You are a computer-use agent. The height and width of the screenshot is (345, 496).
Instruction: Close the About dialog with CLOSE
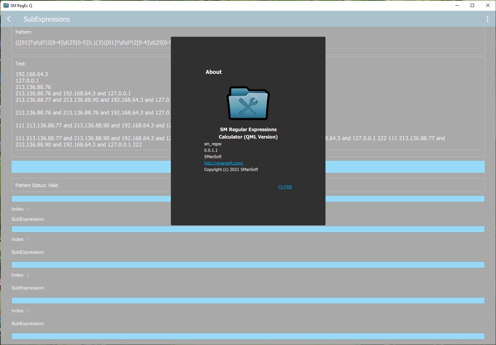pyautogui.click(x=285, y=187)
